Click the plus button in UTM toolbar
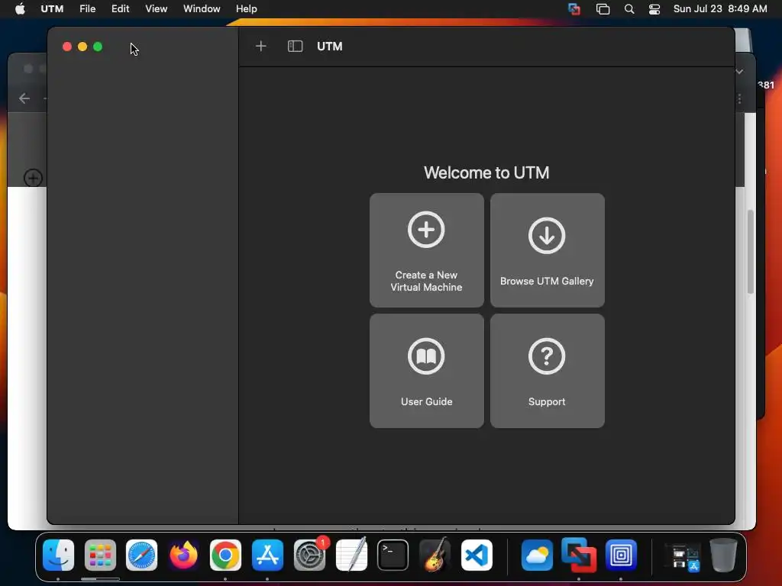Screen dimensions: 782x586 tap(261, 47)
